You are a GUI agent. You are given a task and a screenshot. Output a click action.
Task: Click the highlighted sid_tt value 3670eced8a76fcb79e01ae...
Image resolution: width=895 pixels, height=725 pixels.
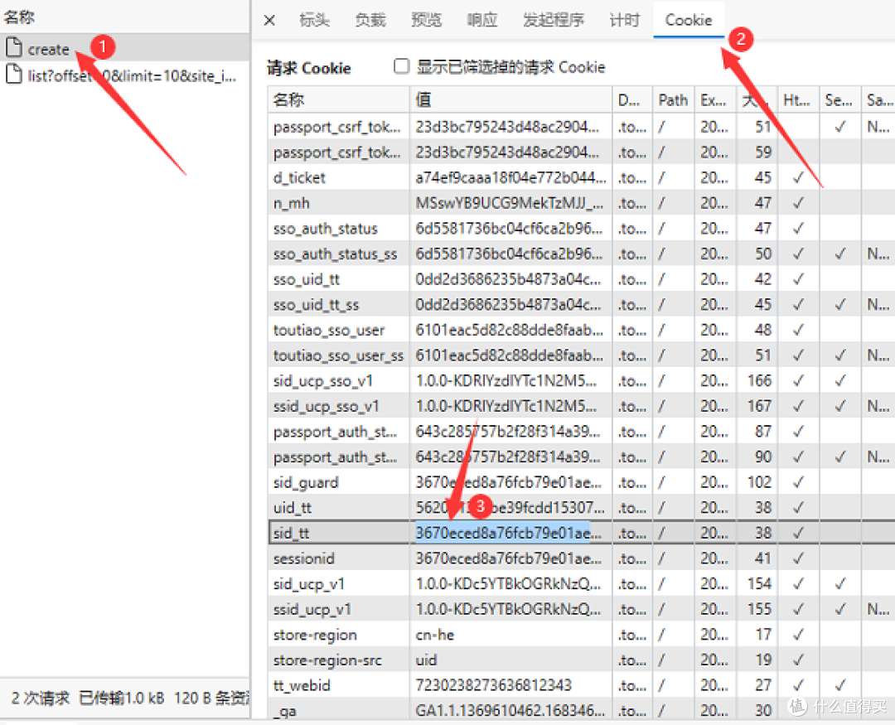[502, 533]
